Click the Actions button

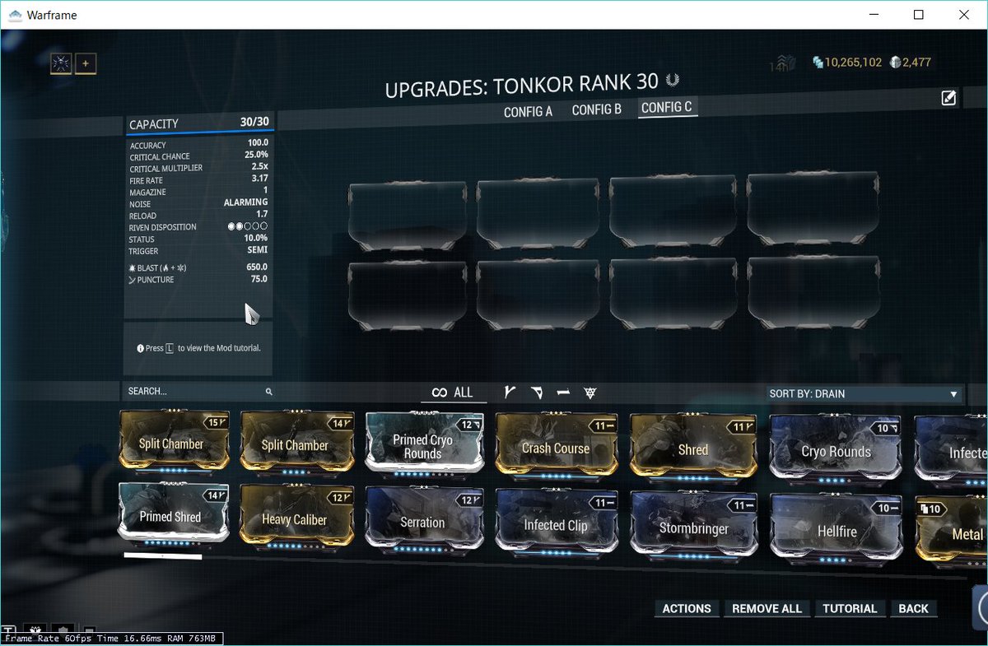pyautogui.click(x=687, y=608)
